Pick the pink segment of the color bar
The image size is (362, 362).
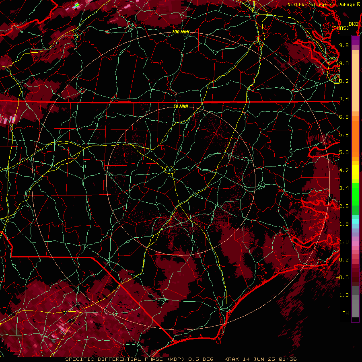point(355,244)
